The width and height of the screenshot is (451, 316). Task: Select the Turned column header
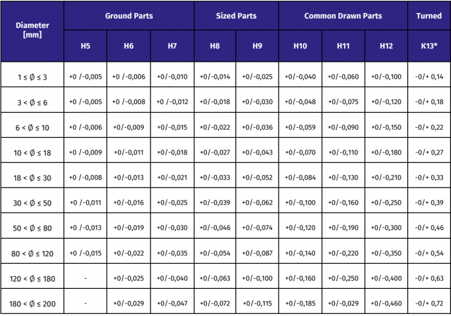pyautogui.click(x=428, y=16)
